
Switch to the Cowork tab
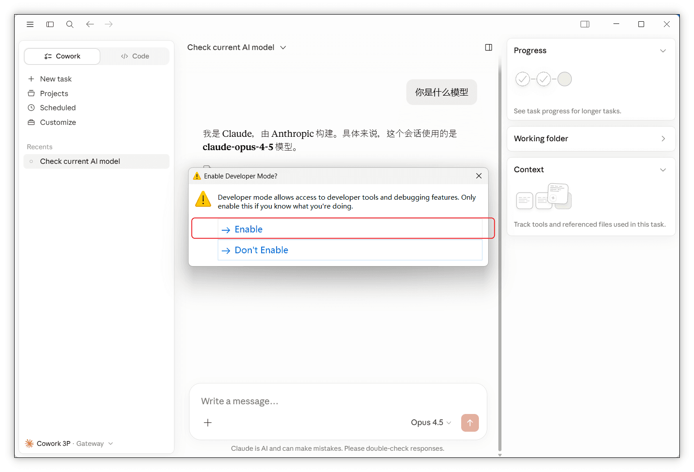(62, 56)
